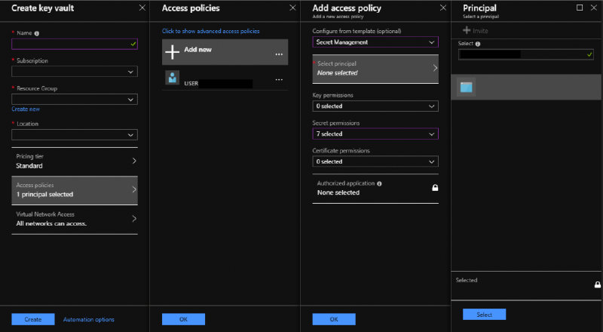
Task: Click to show advanced access policies link
Action: pyautogui.click(x=211, y=31)
